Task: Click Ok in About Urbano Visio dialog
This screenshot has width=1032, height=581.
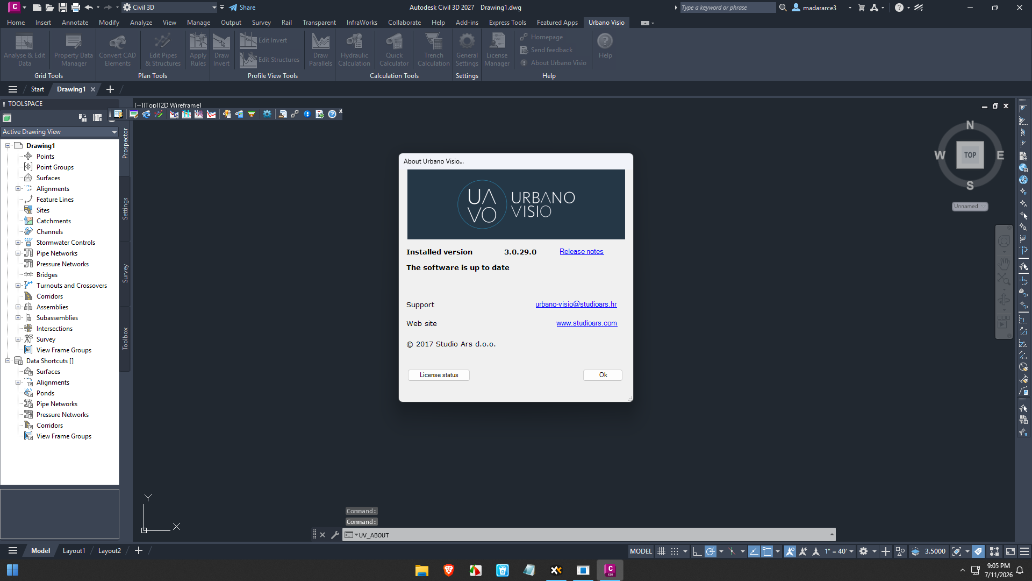Action: pos(603,375)
